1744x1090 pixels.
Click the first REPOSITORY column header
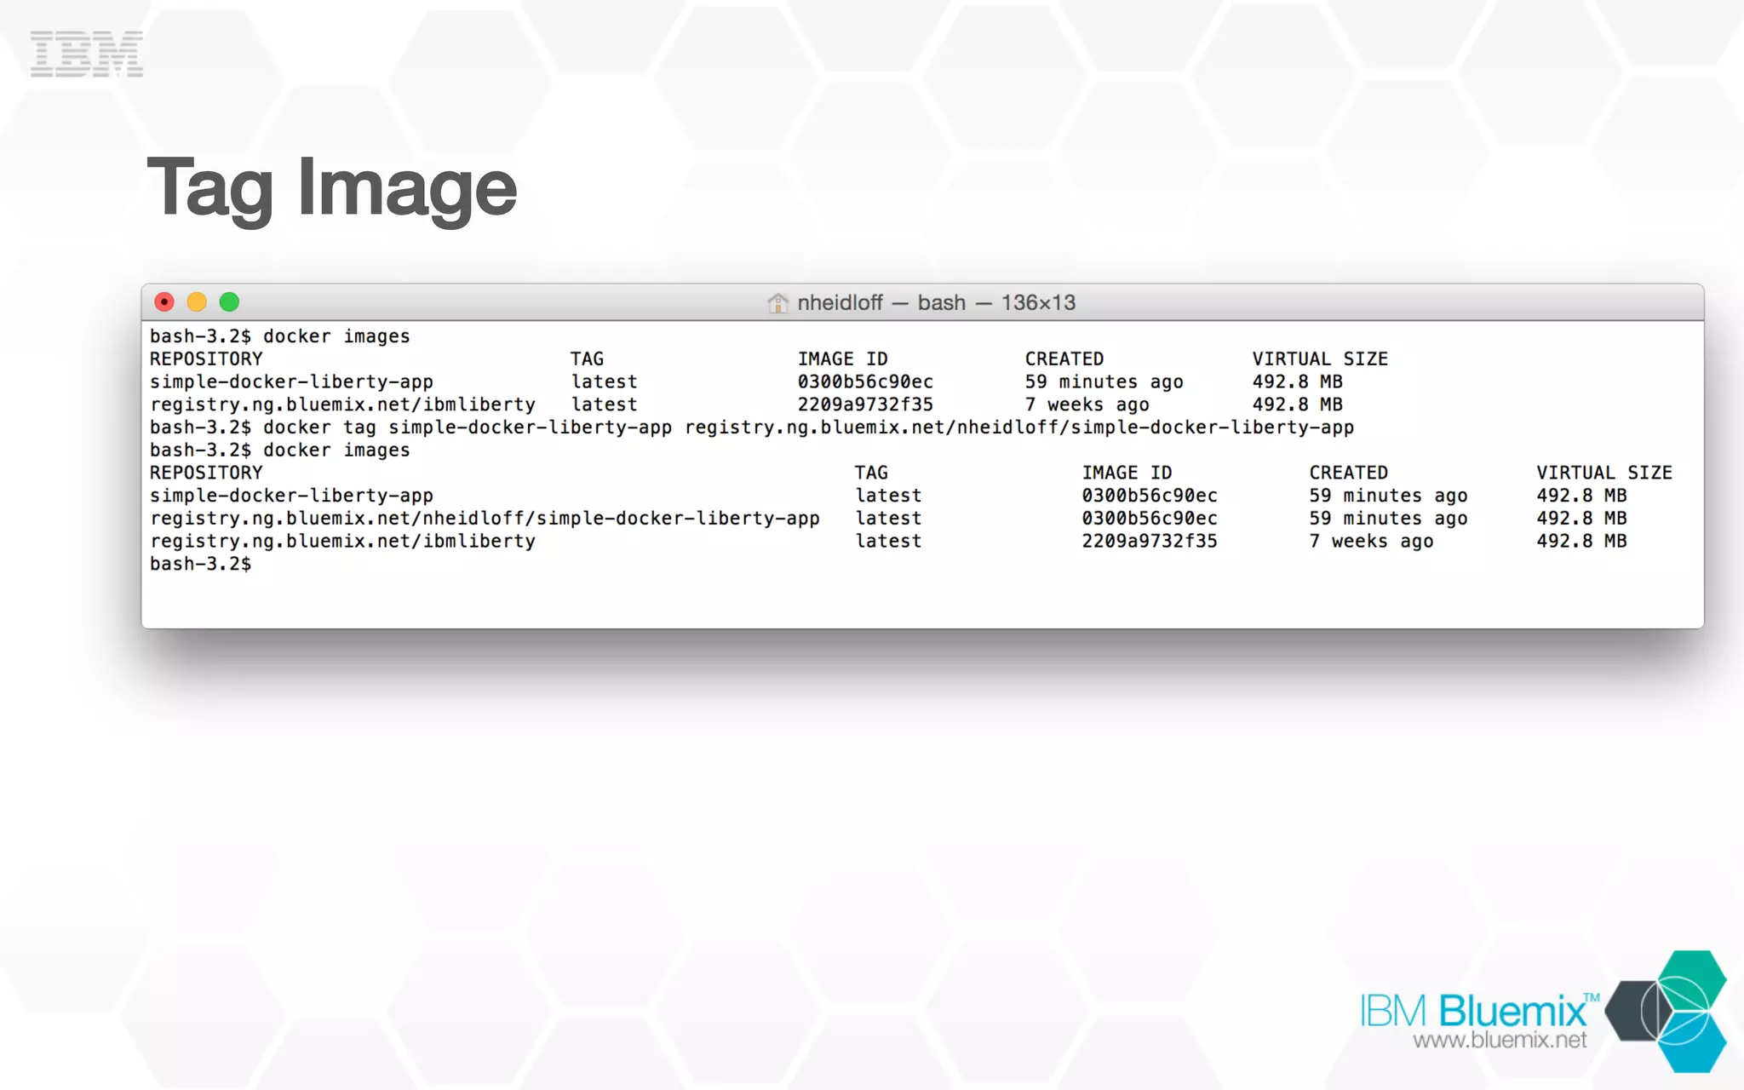tap(206, 359)
